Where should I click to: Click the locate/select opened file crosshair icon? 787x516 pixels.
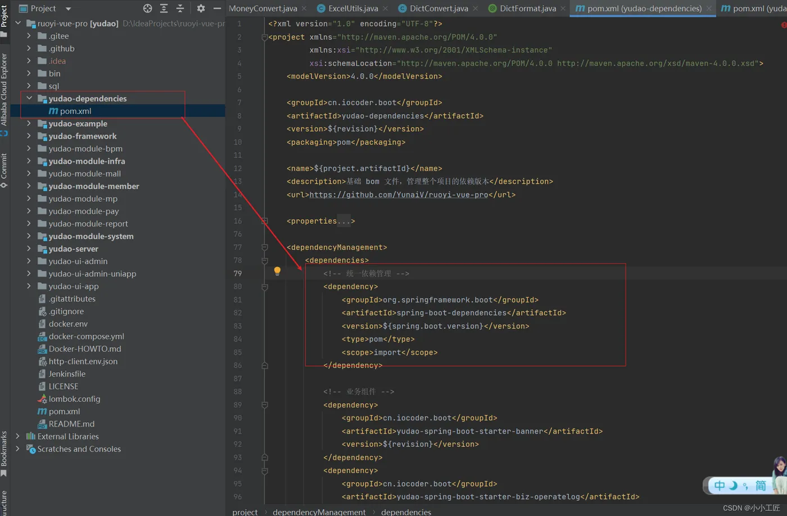[x=147, y=8]
